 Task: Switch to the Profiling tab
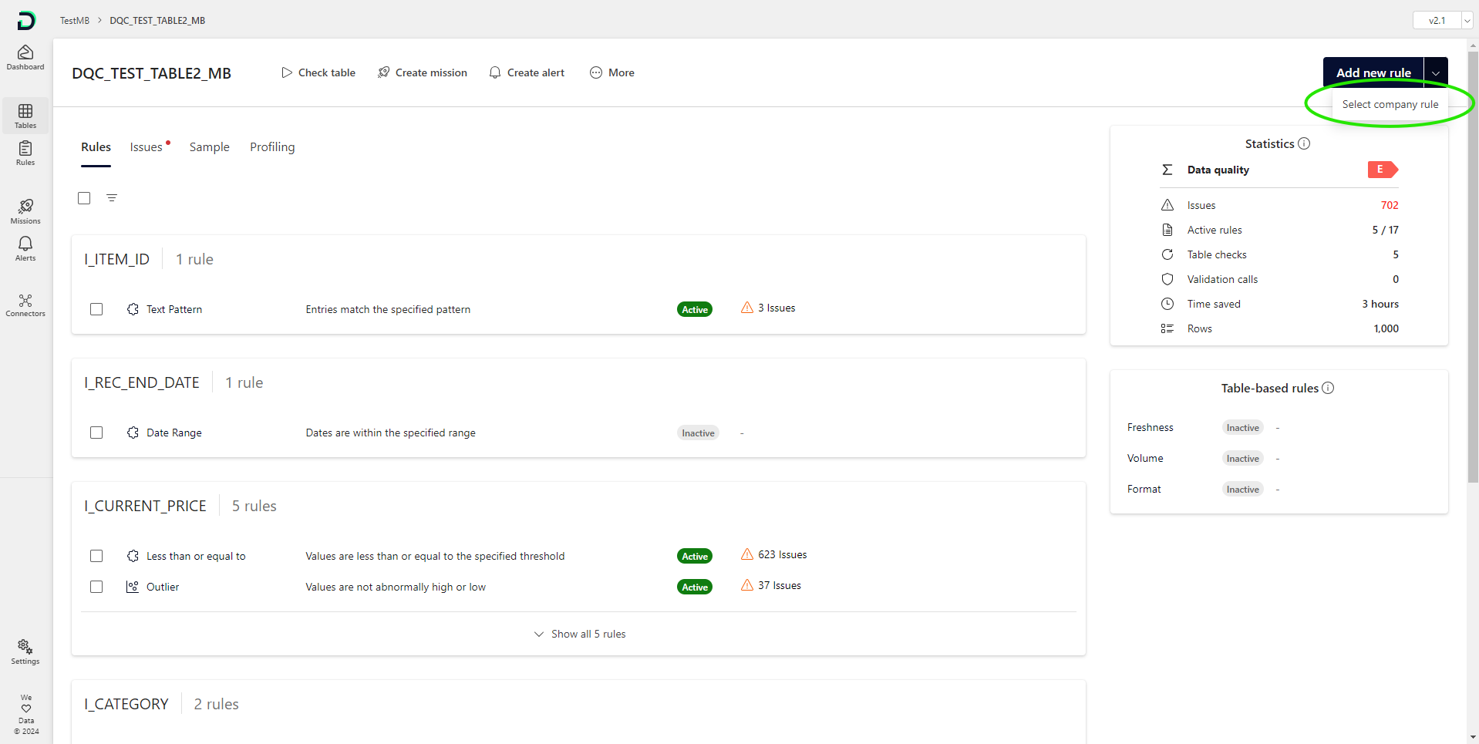click(272, 147)
